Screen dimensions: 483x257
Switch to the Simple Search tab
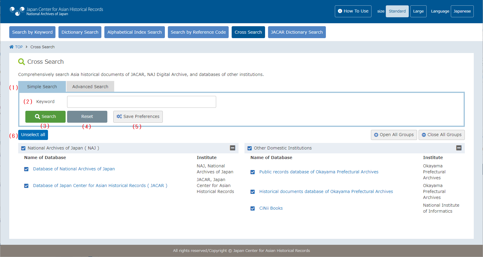pyautogui.click(x=42, y=87)
